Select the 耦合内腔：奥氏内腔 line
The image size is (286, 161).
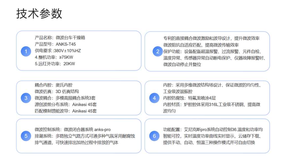pos(53,85)
